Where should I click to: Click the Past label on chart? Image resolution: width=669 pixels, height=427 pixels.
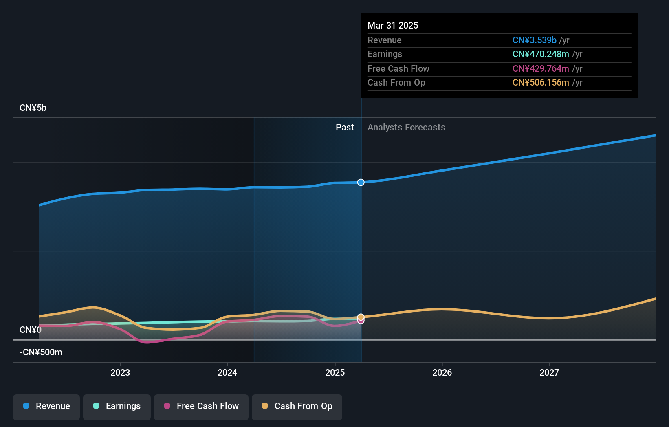coord(345,128)
